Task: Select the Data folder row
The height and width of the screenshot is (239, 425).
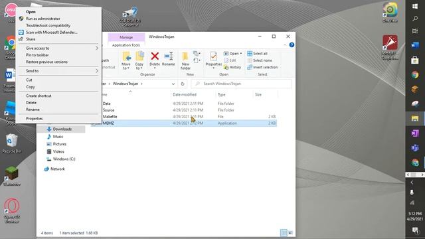Action: (x=184, y=104)
